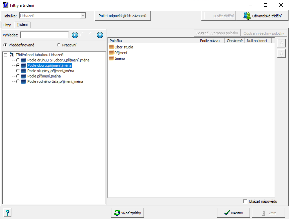Enable the Ukázat nápovědu checkbox
Image resolution: width=289 pixels, height=219 pixels.
click(246, 201)
